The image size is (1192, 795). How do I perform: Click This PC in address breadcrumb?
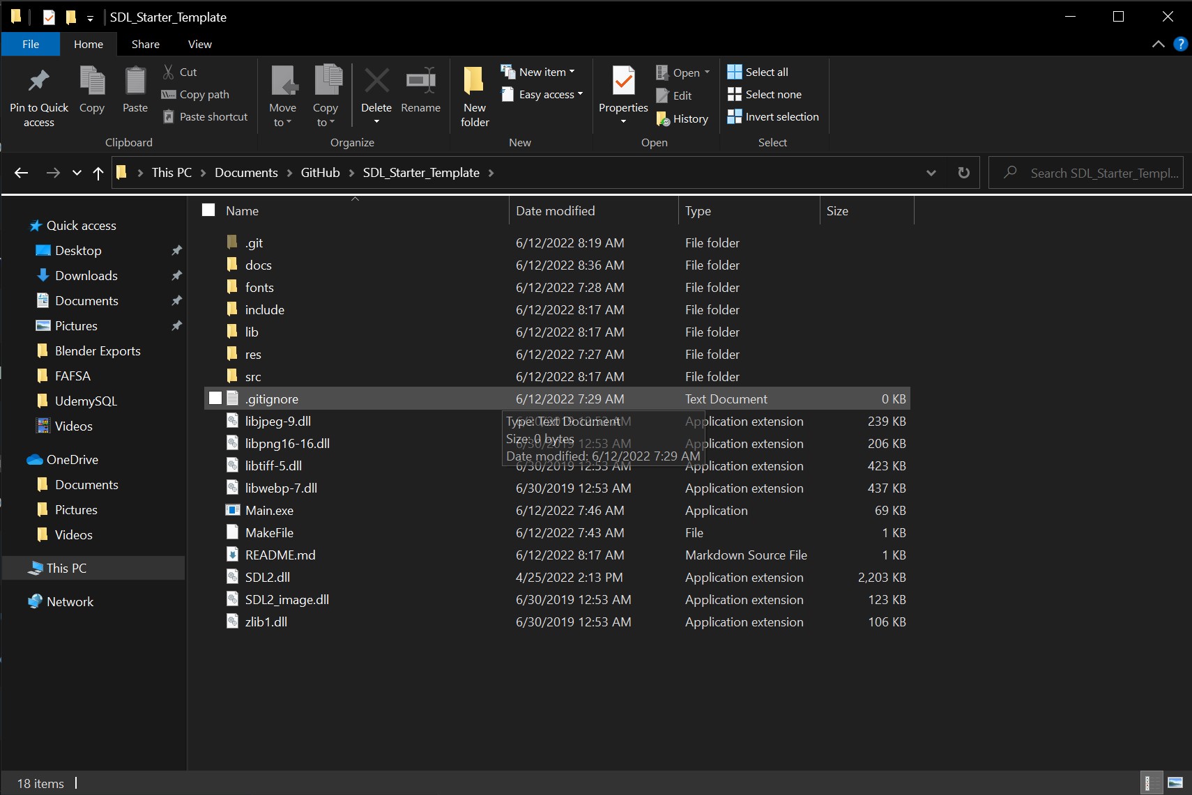[x=171, y=173]
